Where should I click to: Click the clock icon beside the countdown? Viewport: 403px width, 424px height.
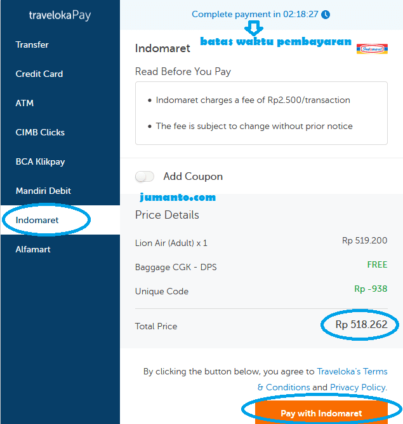click(326, 15)
